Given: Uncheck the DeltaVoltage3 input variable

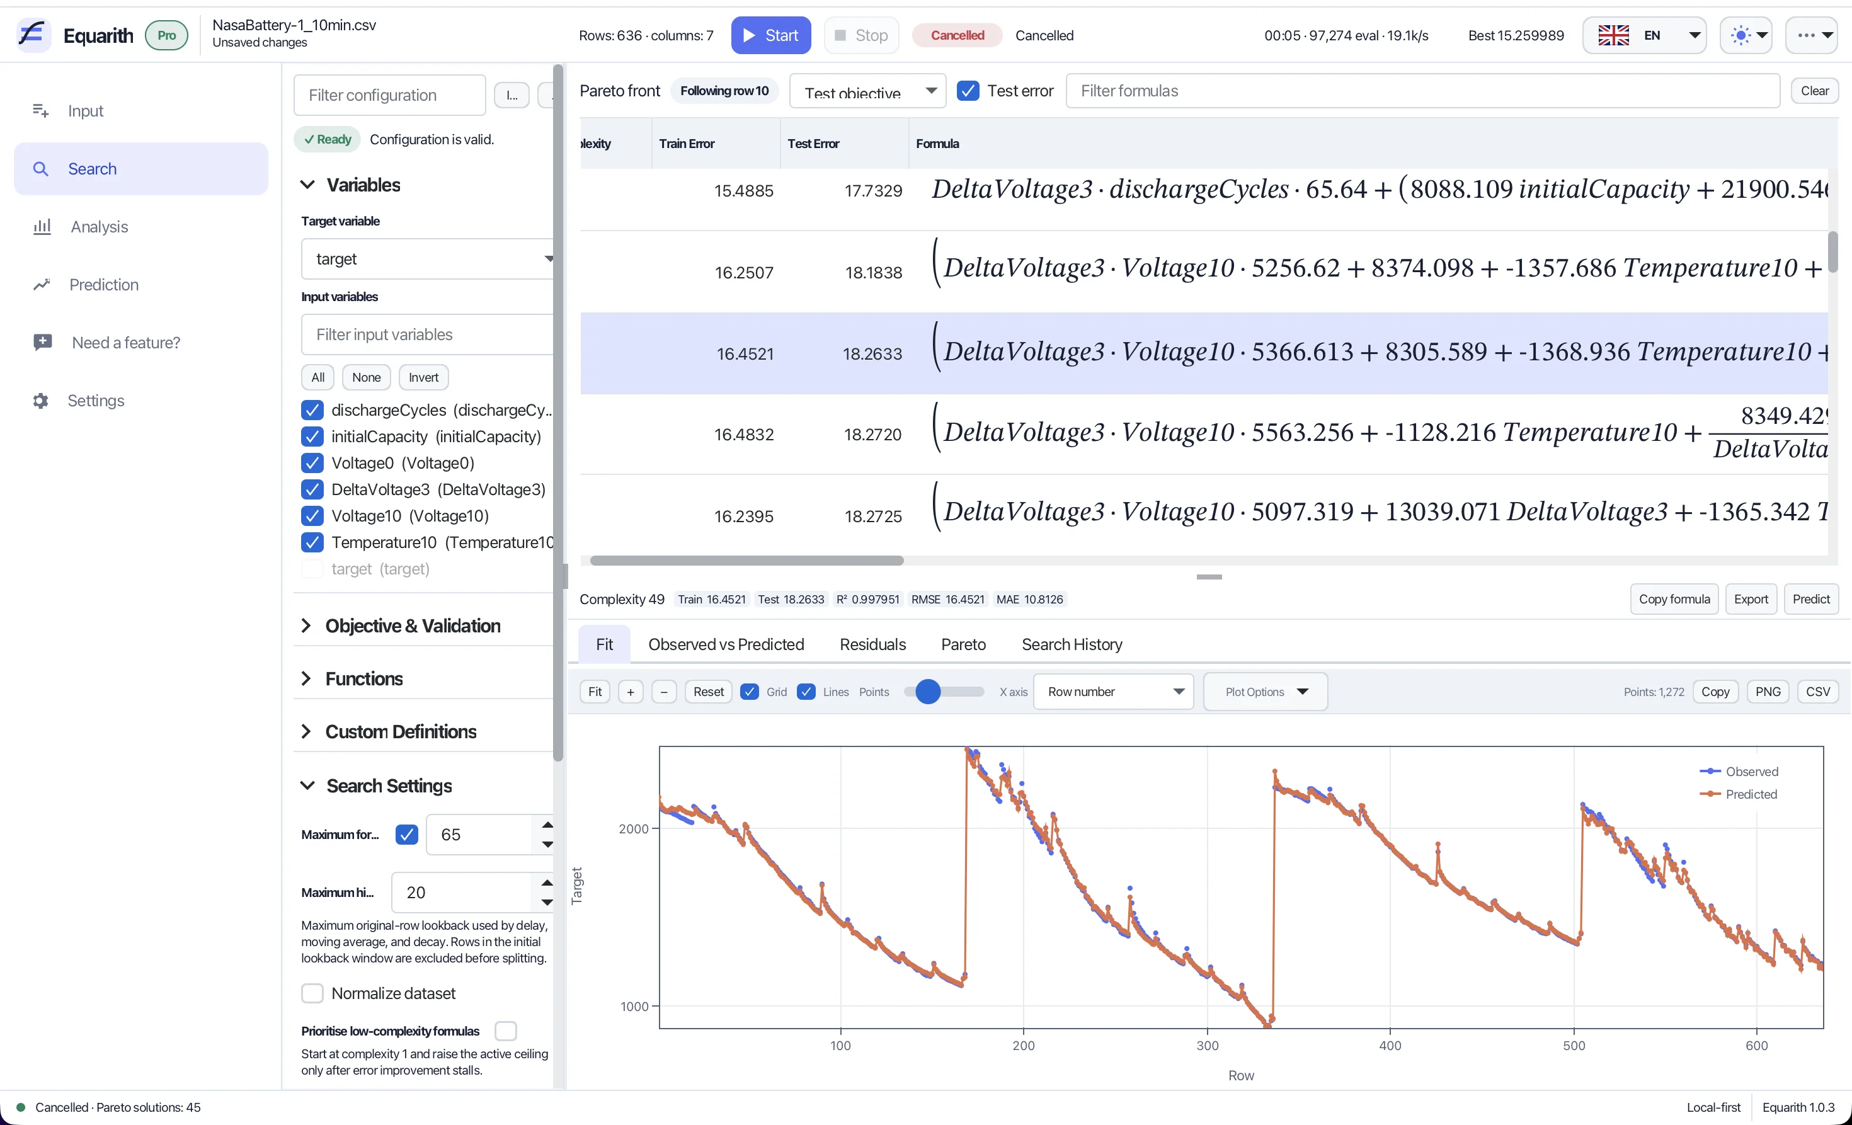Looking at the screenshot, I should click(x=312, y=488).
